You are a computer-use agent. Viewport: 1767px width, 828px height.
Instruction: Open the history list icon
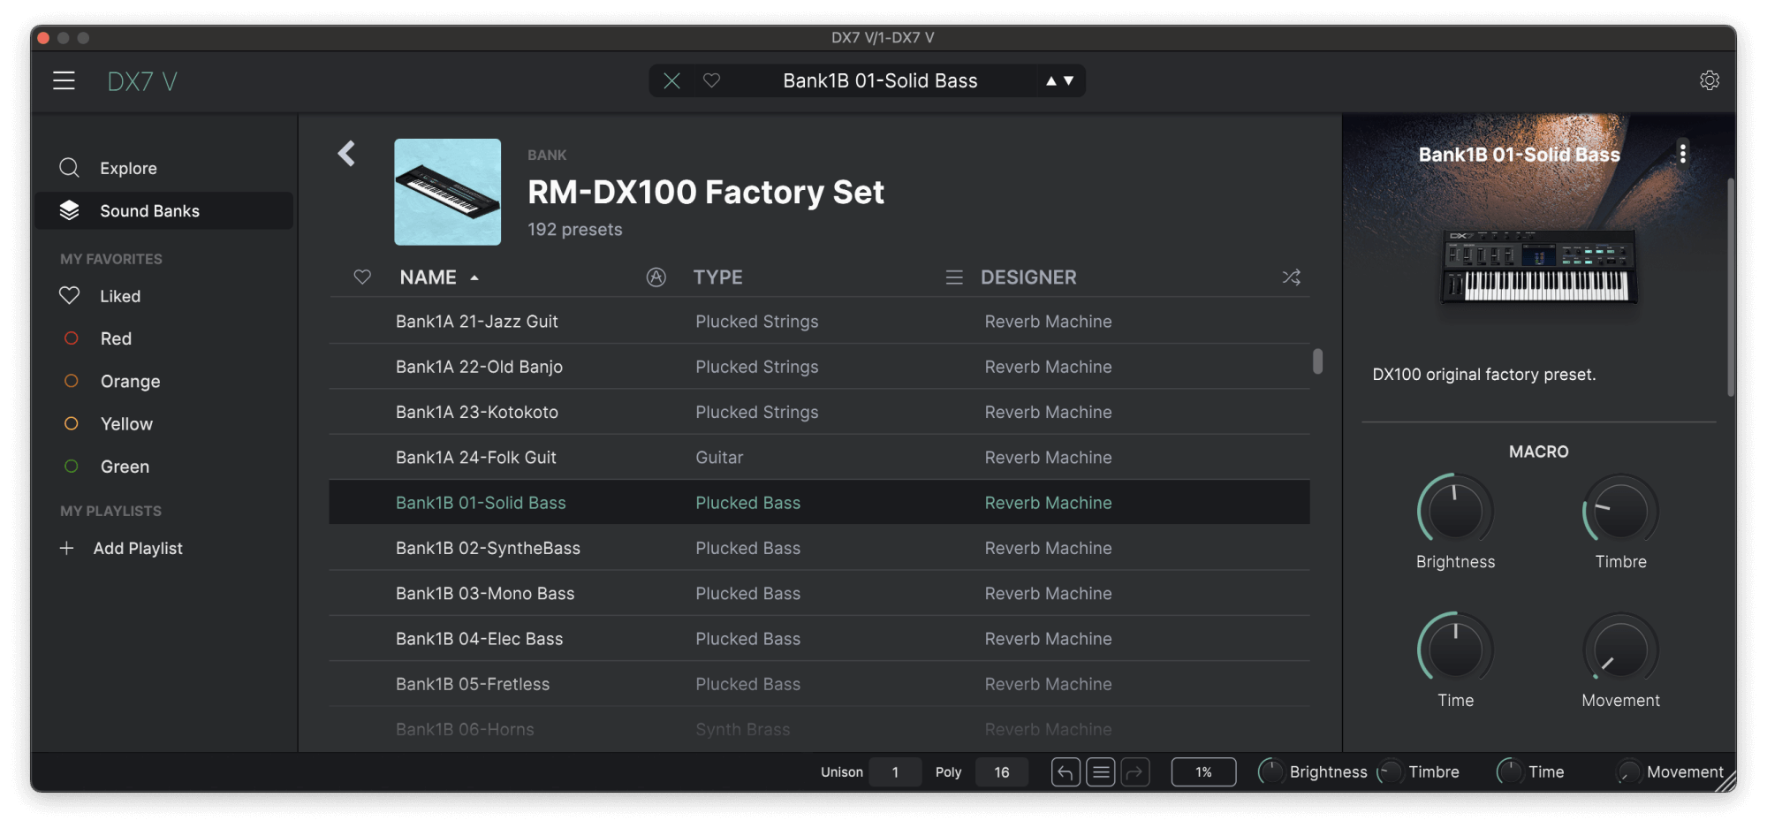point(1100,771)
